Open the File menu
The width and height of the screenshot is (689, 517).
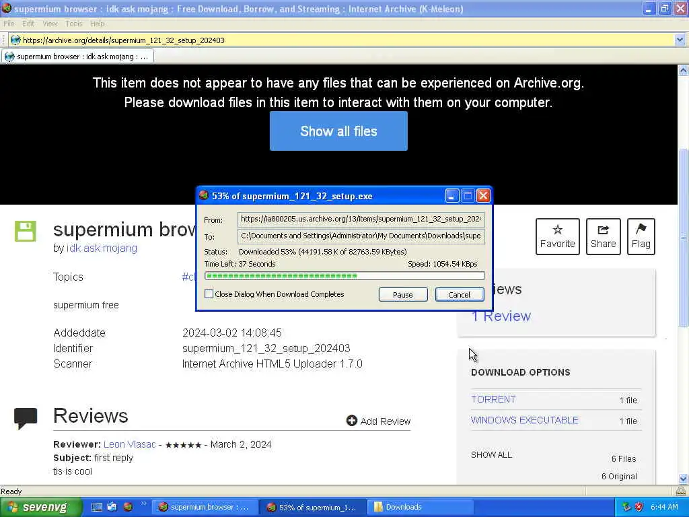(x=9, y=24)
